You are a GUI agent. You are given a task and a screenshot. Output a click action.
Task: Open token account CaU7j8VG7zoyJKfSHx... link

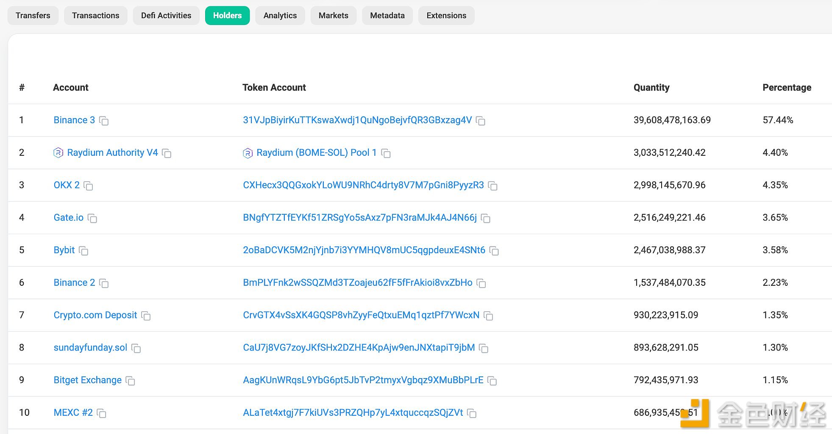pyautogui.click(x=359, y=348)
